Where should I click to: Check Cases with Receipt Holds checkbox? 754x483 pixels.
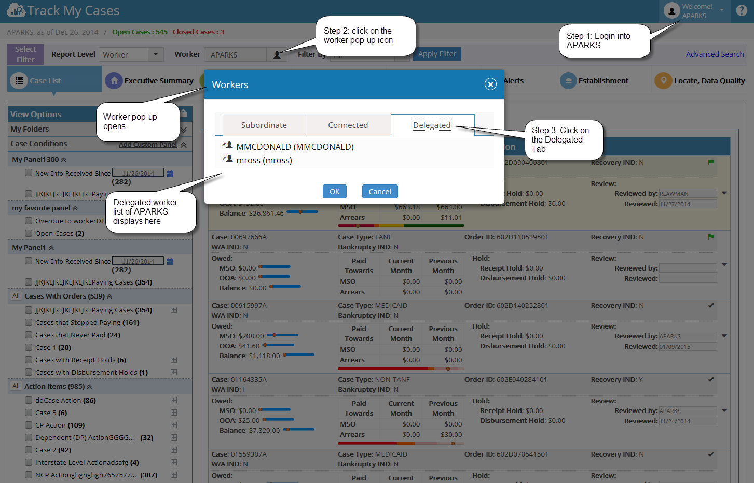click(29, 360)
